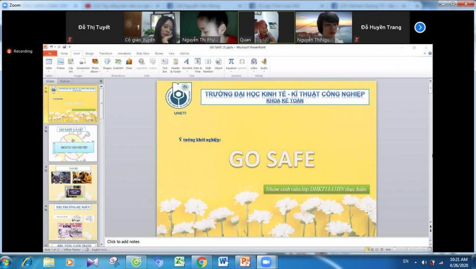Open the Transitions ribbon tab

[x=106, y=53]
